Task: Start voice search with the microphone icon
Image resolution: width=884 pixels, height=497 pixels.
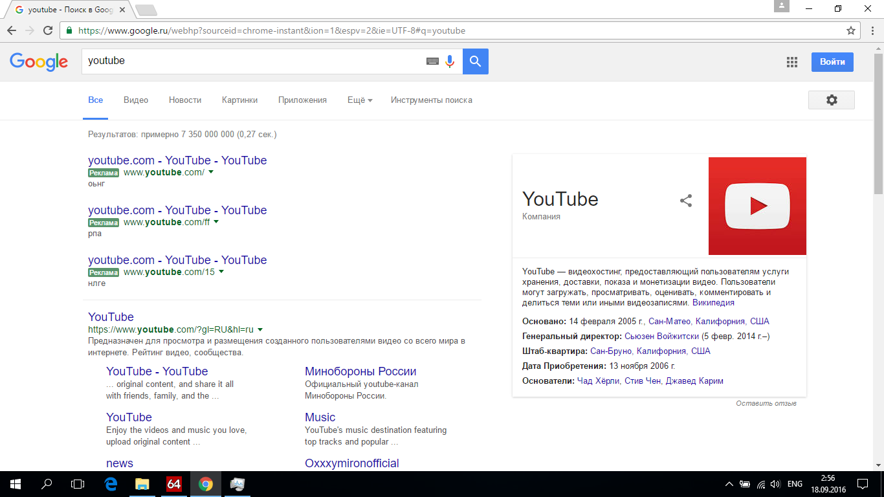Action: pyautogui.click(x=450, y=61)
